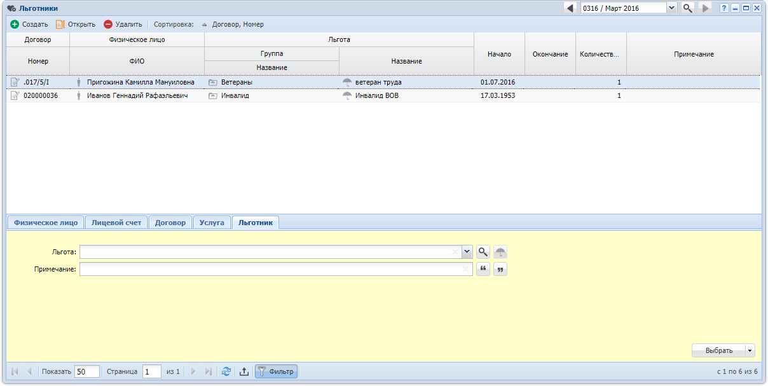
Task: Click the closing quote icon beside Примечание
Action: tap(500, 270)
